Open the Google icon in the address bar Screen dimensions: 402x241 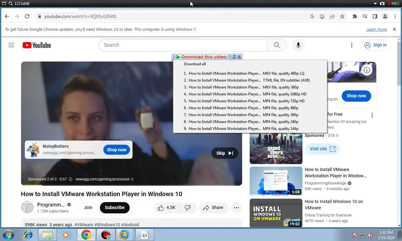(x=312, y=16)
